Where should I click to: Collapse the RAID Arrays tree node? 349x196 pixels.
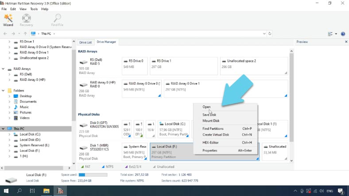pyautogui.click(x=3, y=69)
